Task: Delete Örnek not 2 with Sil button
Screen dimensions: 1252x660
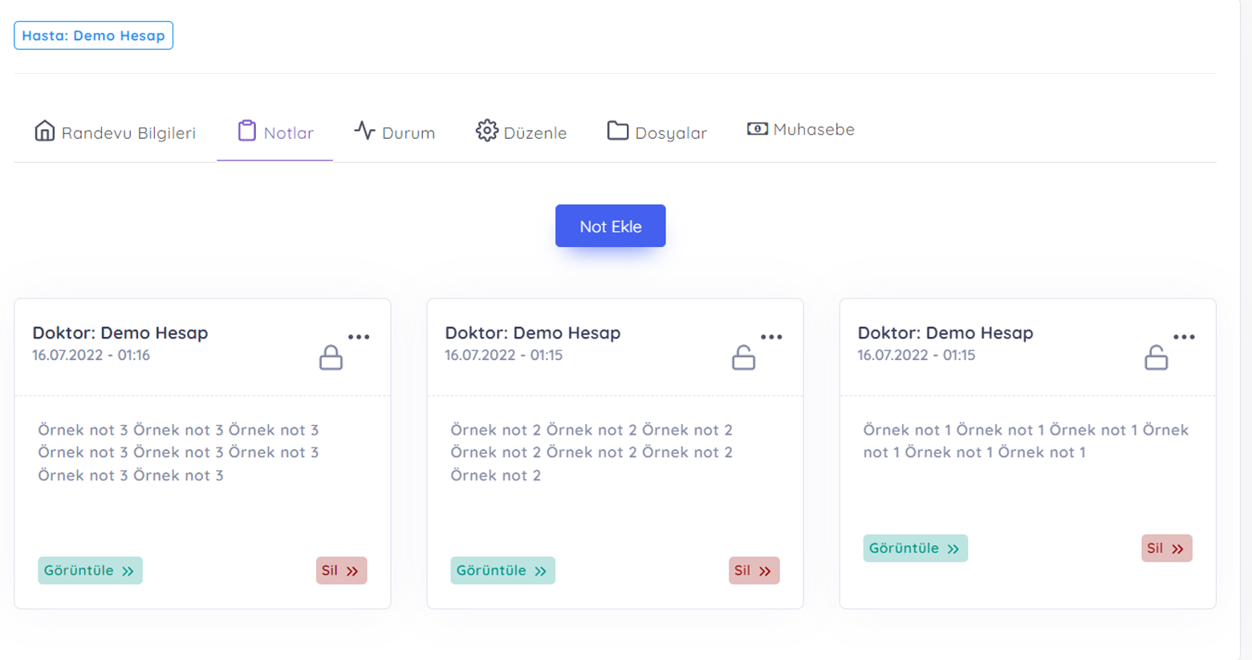Action: 754,571
